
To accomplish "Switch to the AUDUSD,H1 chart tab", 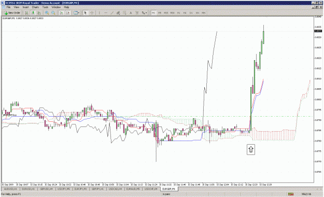I will coord(10,189).
